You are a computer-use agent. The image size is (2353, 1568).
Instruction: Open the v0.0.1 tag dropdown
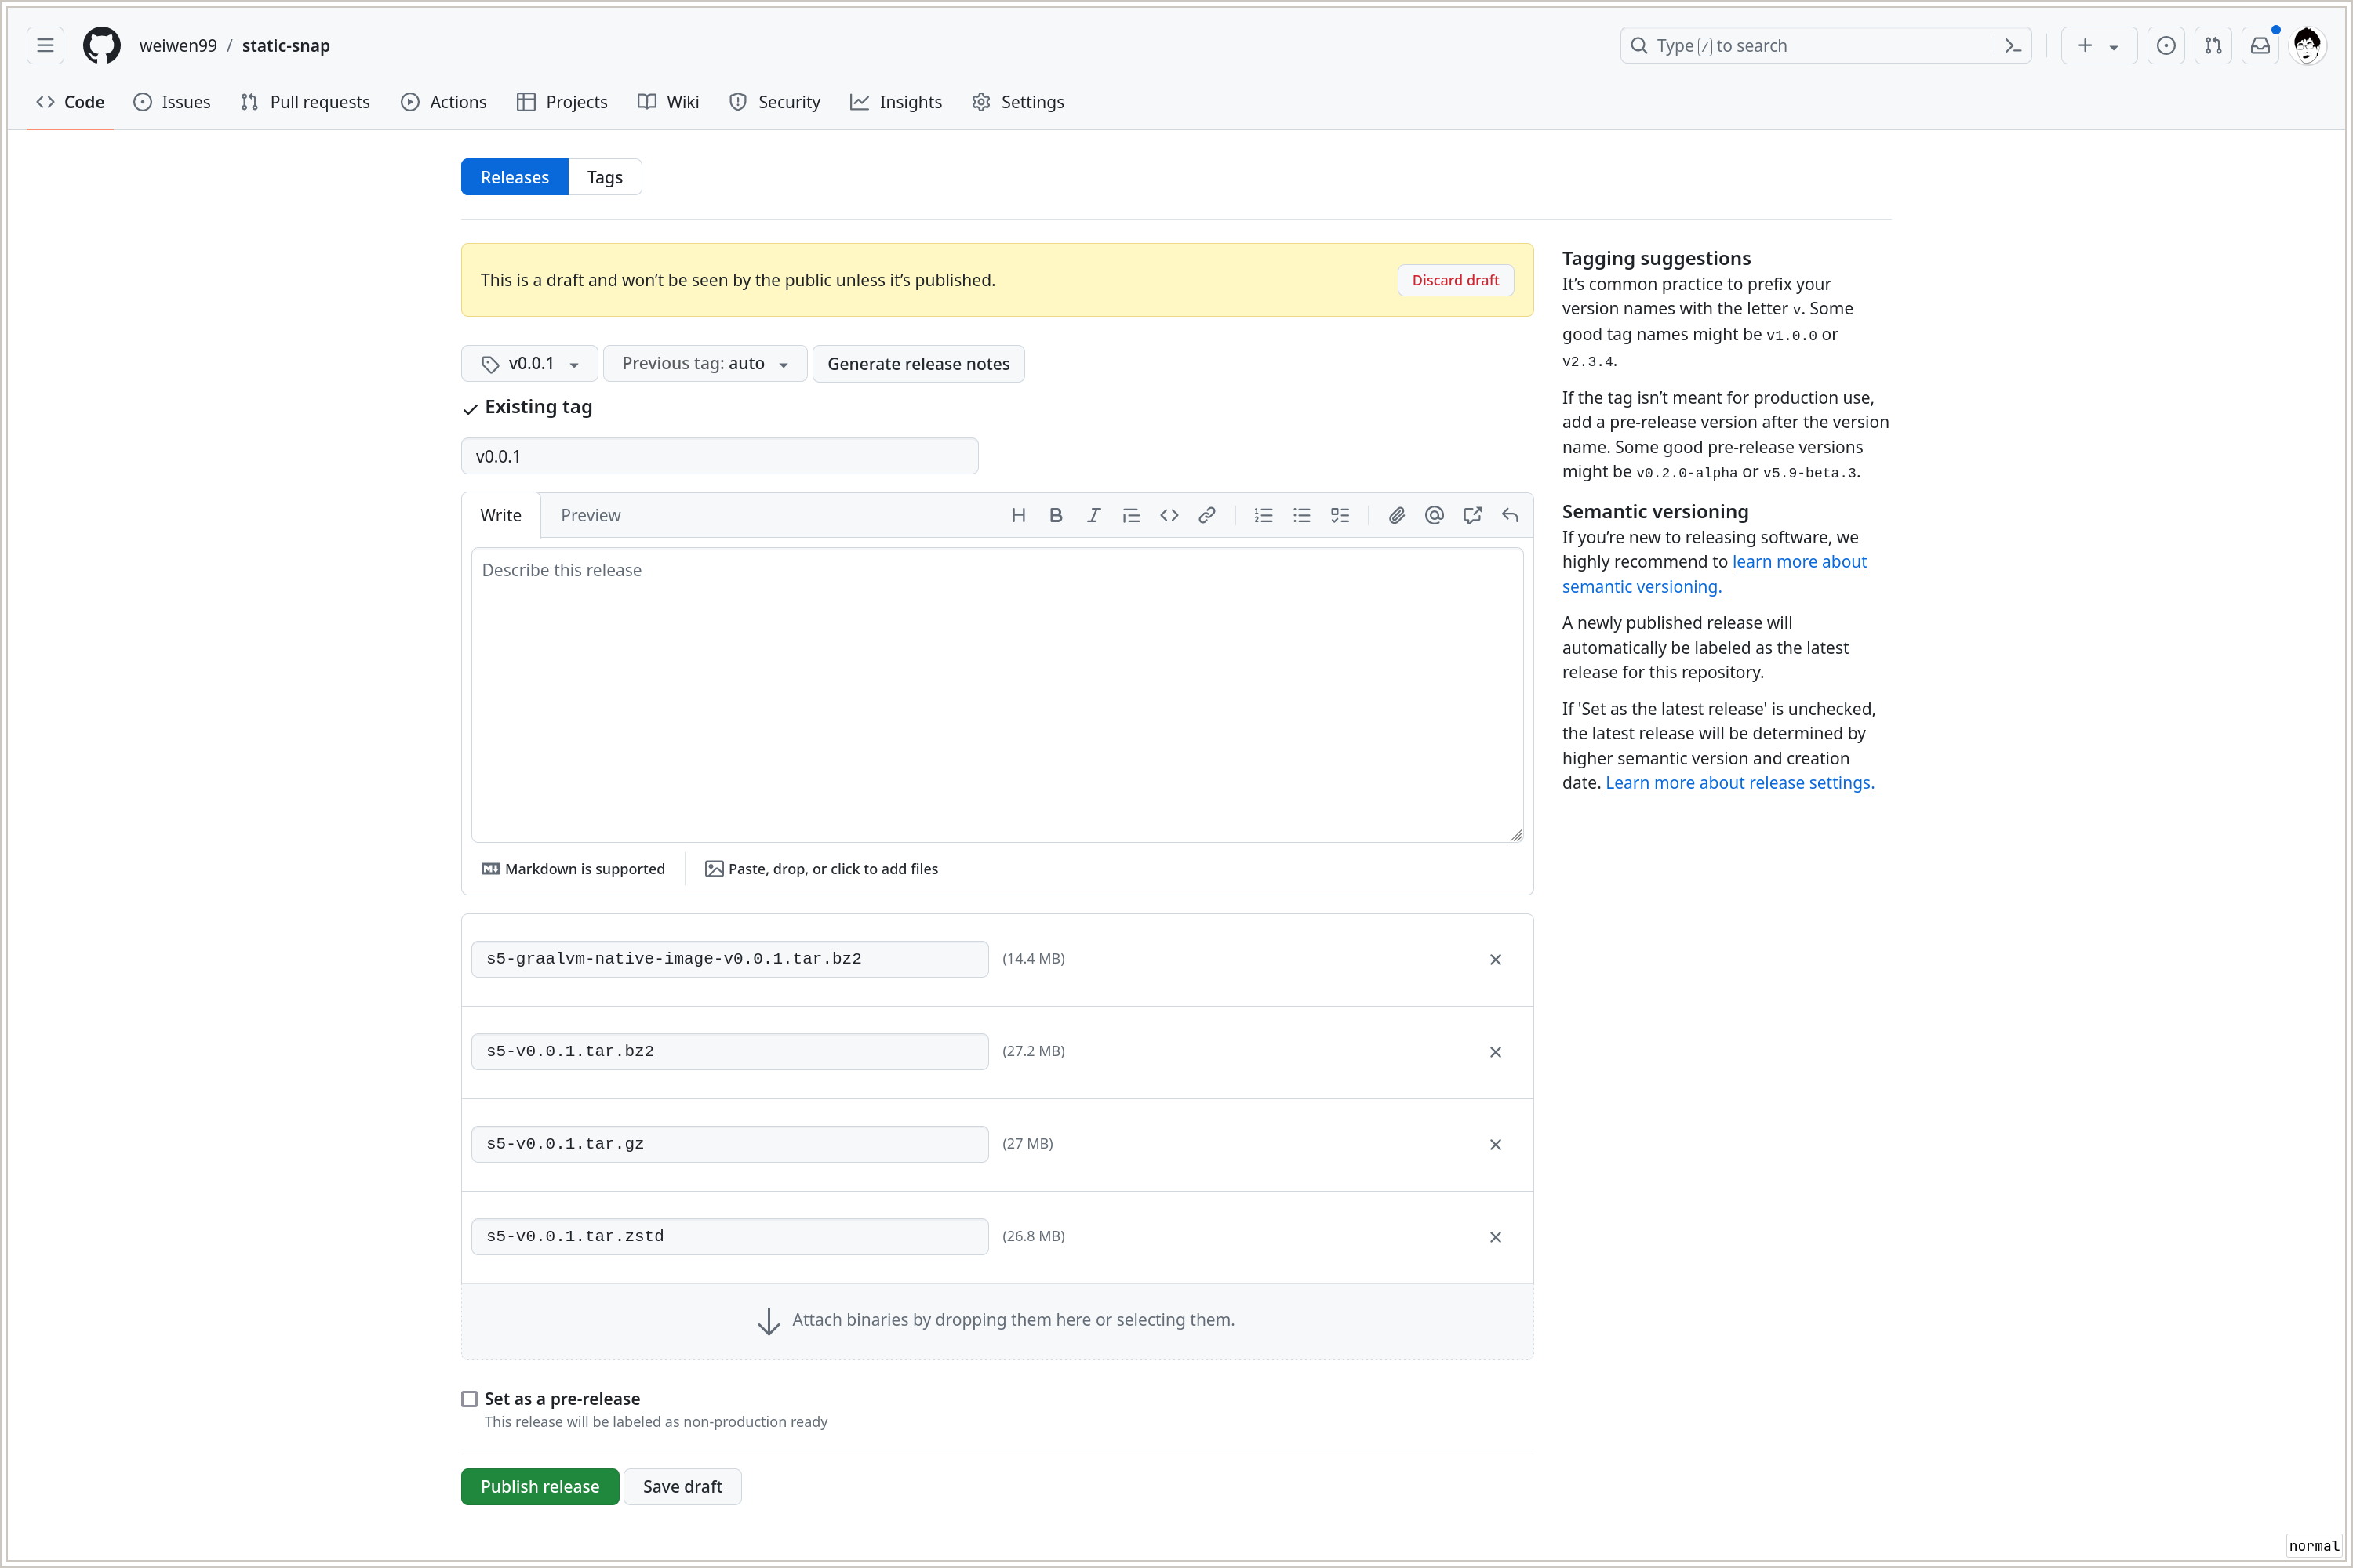[x=529, y=364]
